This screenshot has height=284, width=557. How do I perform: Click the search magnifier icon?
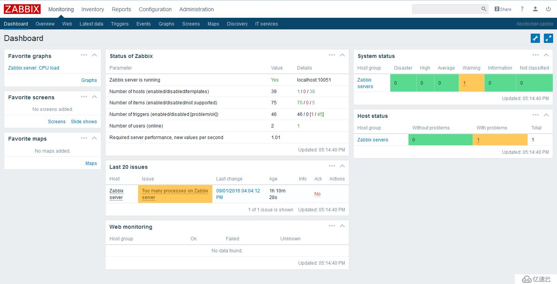click(x=484, y=9)
